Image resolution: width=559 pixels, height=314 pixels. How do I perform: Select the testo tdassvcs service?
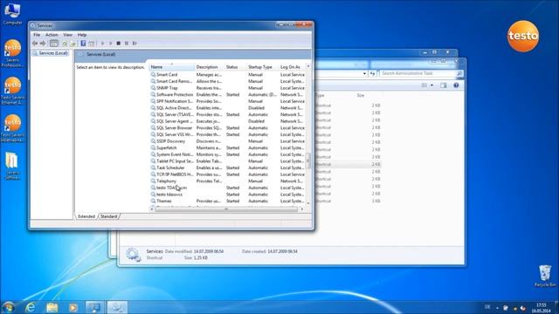point(227,195)
